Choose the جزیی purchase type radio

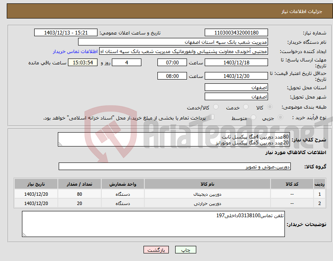click(280, 117)
